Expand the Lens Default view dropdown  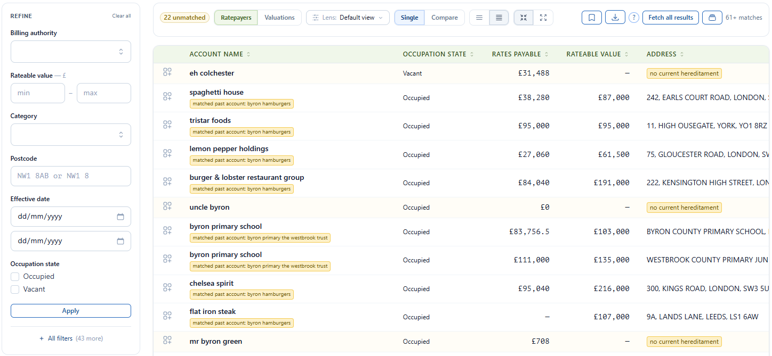click(348, 18)
